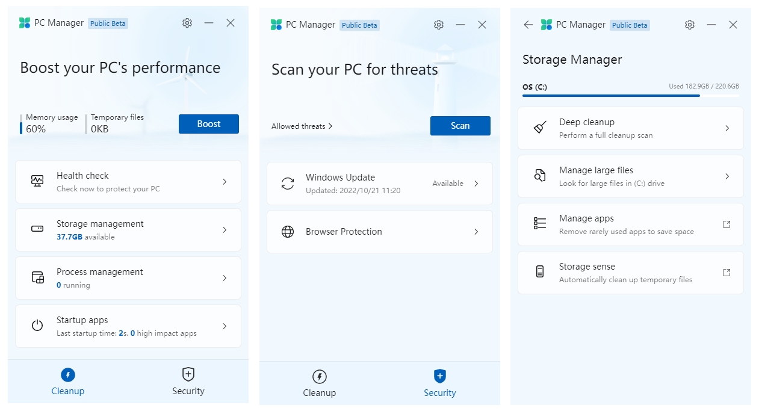Screen dimensions: 759x411
Task: Click the Manage large files search icon
Action: (540, 176)
